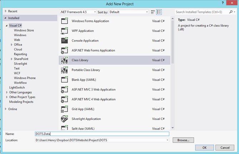
Task: Close the Add New Project dialog
Action: [x=232, y=3]
